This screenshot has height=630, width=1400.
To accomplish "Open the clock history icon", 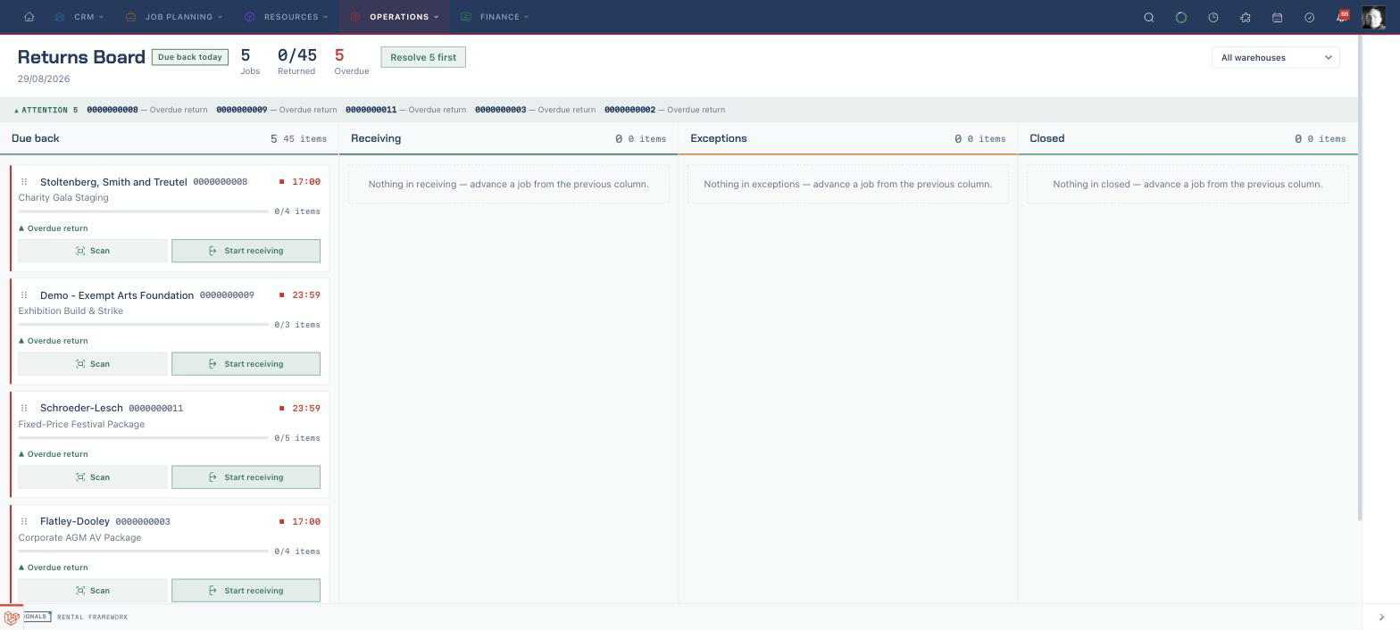I will pyautogui.click(x=1213, y=17).
